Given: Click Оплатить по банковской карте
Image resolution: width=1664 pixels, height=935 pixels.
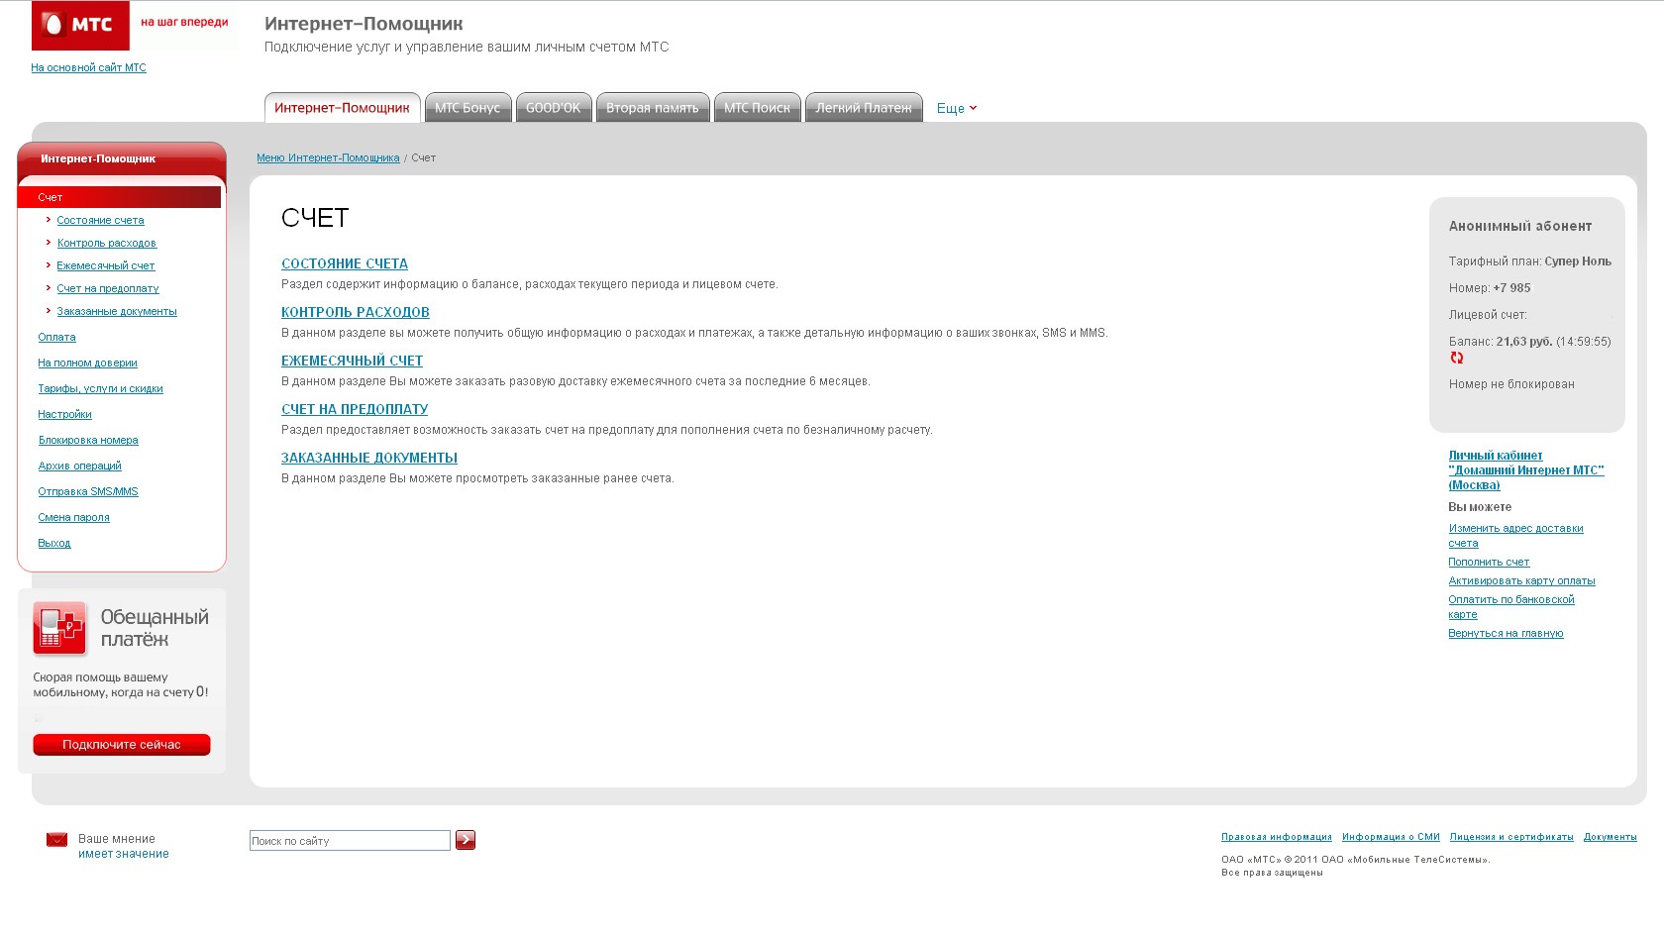Looking at the screenshot, I should (1511, 607).
